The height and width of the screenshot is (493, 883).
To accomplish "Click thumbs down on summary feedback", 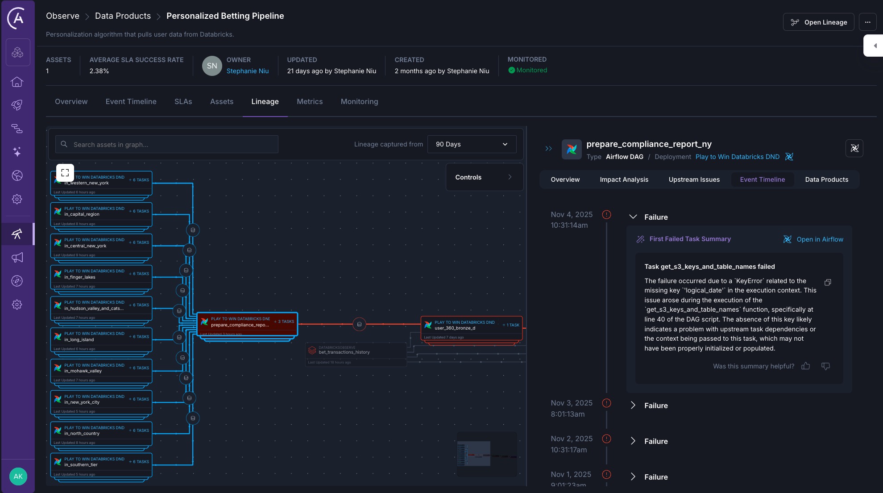I will pyautogui.click(x=825, y=366).
